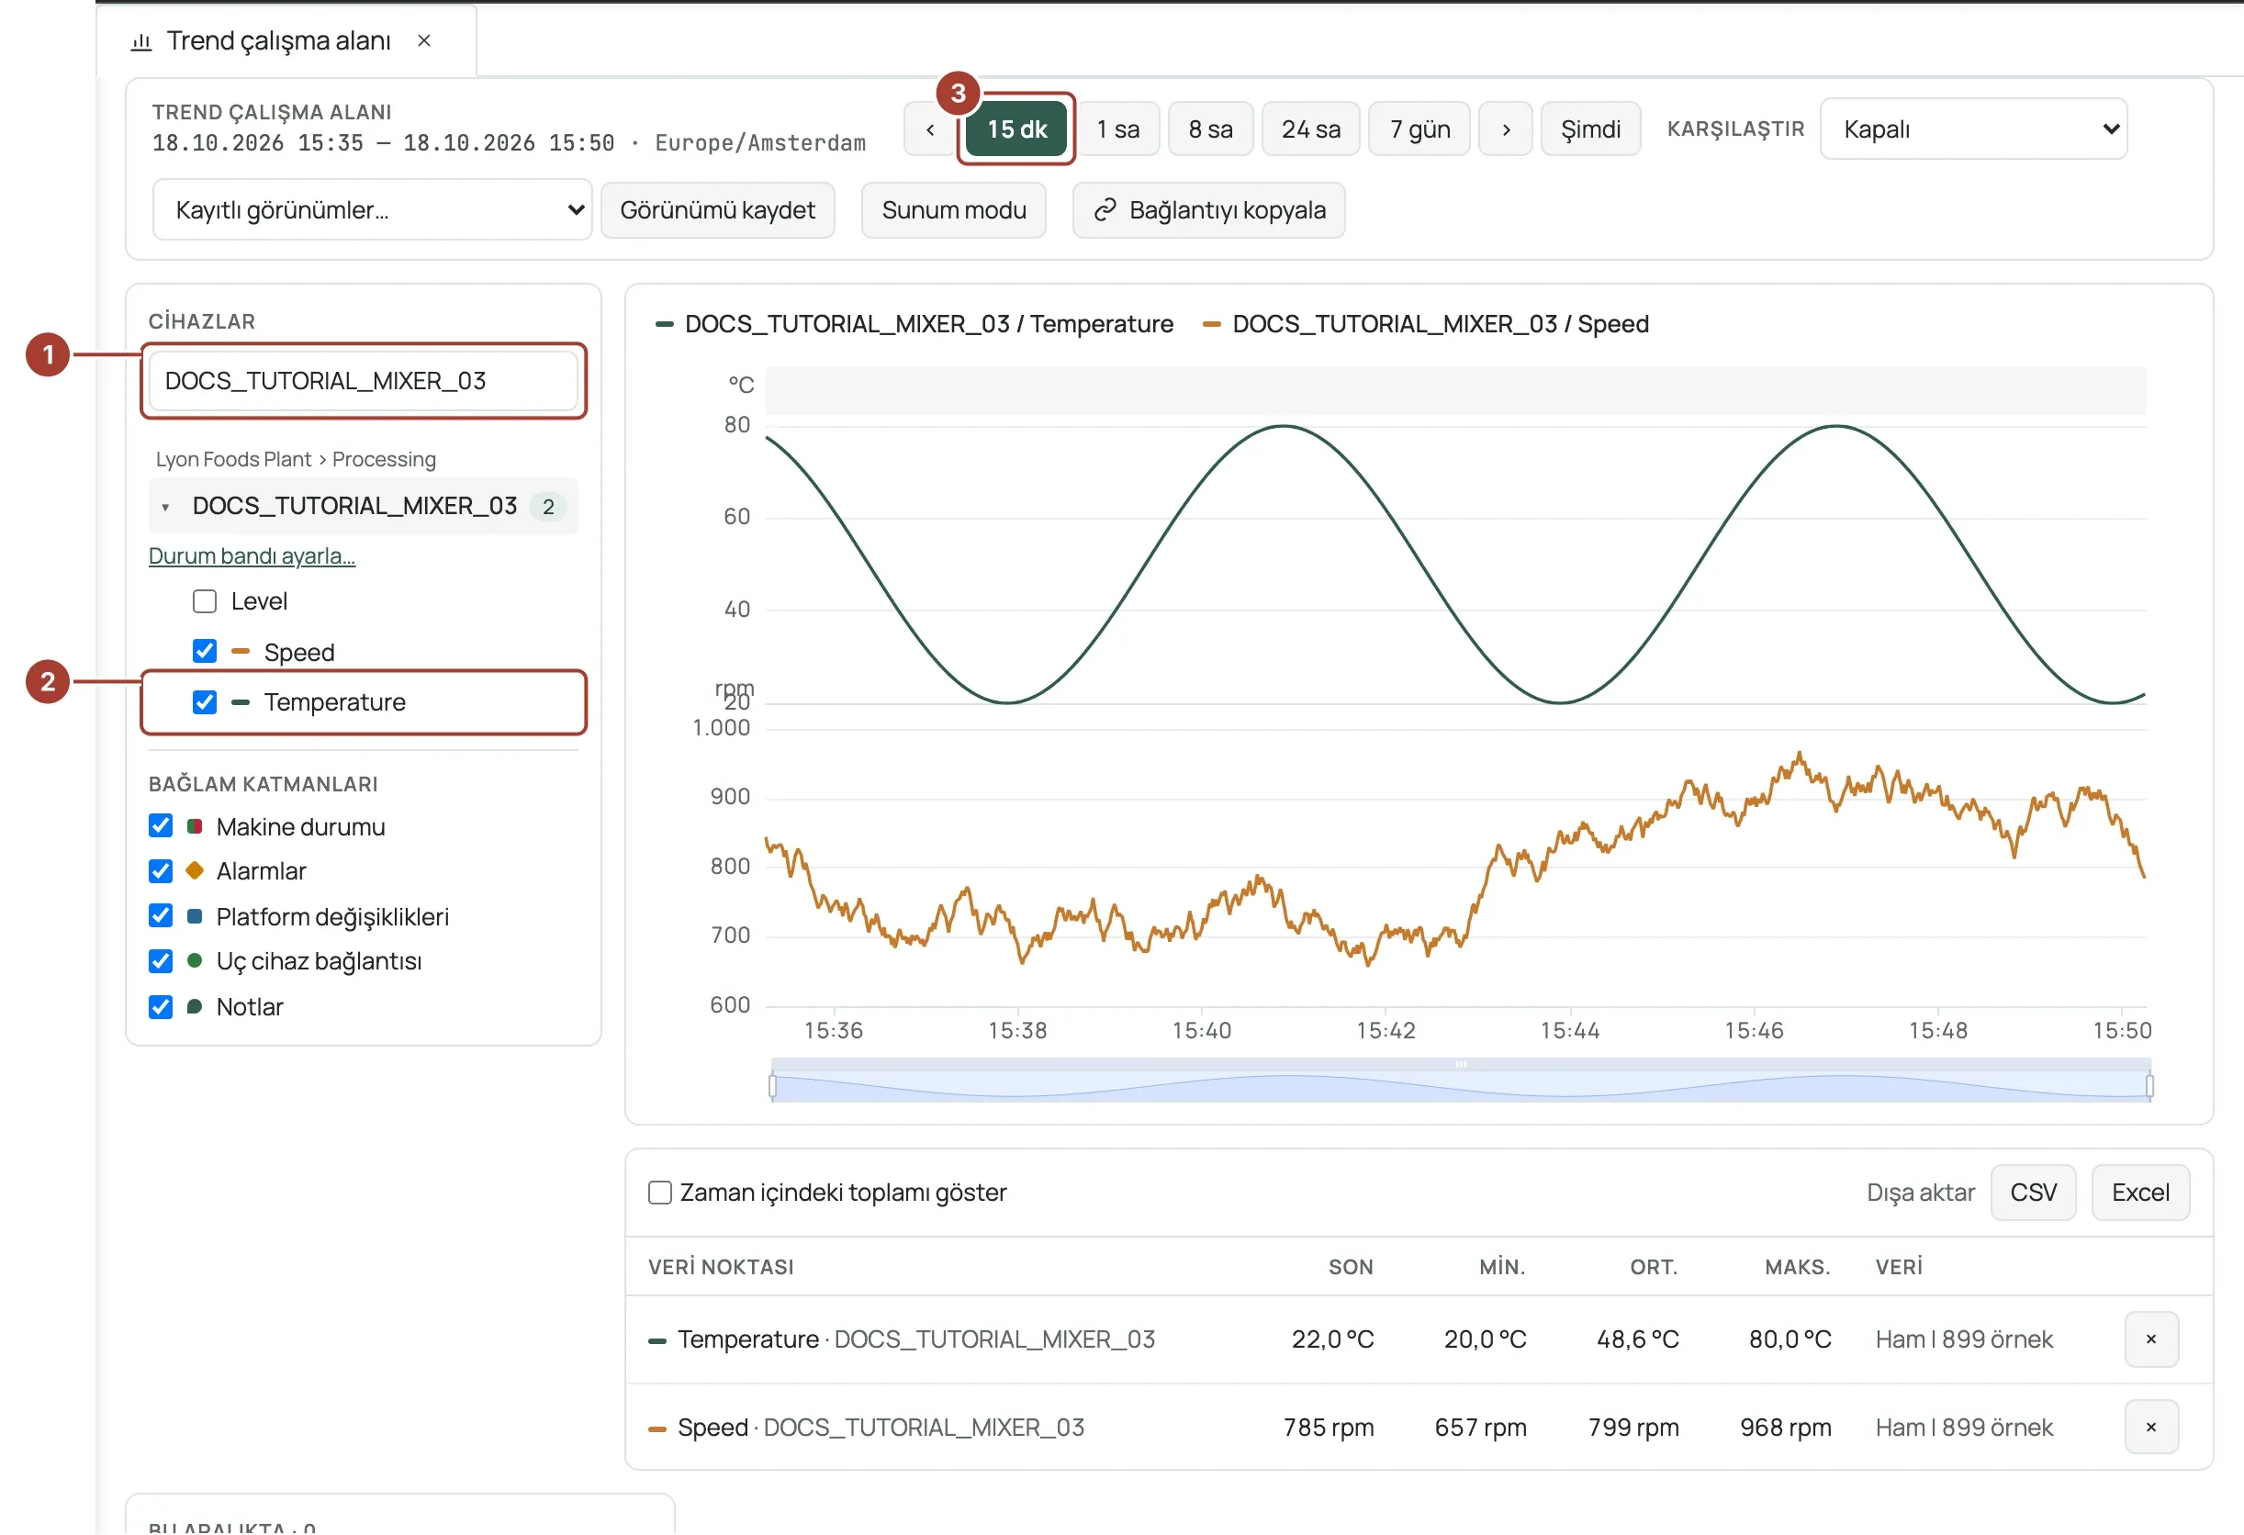Screen dimensions: 2244x1535
Task: Select the 1 sa time range
Action: pyautogui.click(x=1118, y=129)
